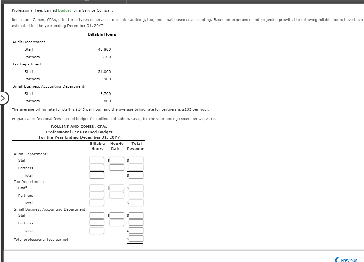
Task: Click Tax Department Staff total revenue field
Action: pos(136,188)
